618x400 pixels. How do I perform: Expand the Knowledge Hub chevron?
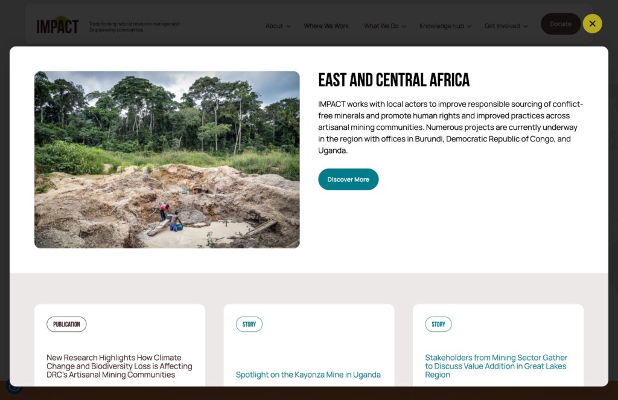point(470,27)
